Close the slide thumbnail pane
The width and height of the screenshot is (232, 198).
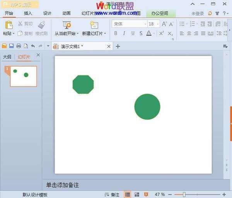pos(38,55)
